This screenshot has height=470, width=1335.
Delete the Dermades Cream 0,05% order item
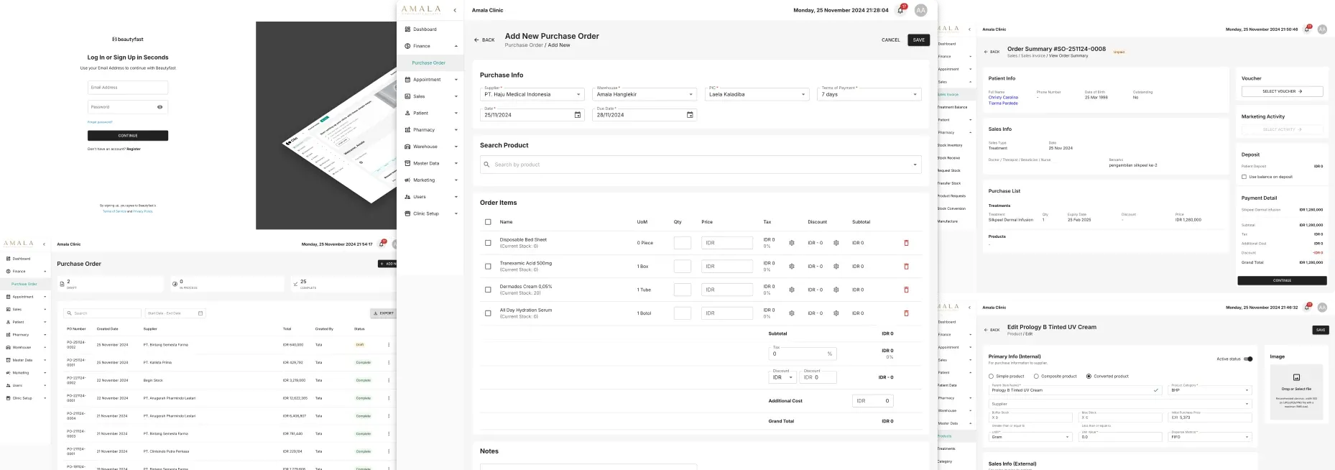pyautogui.click(x=906, y=290)
